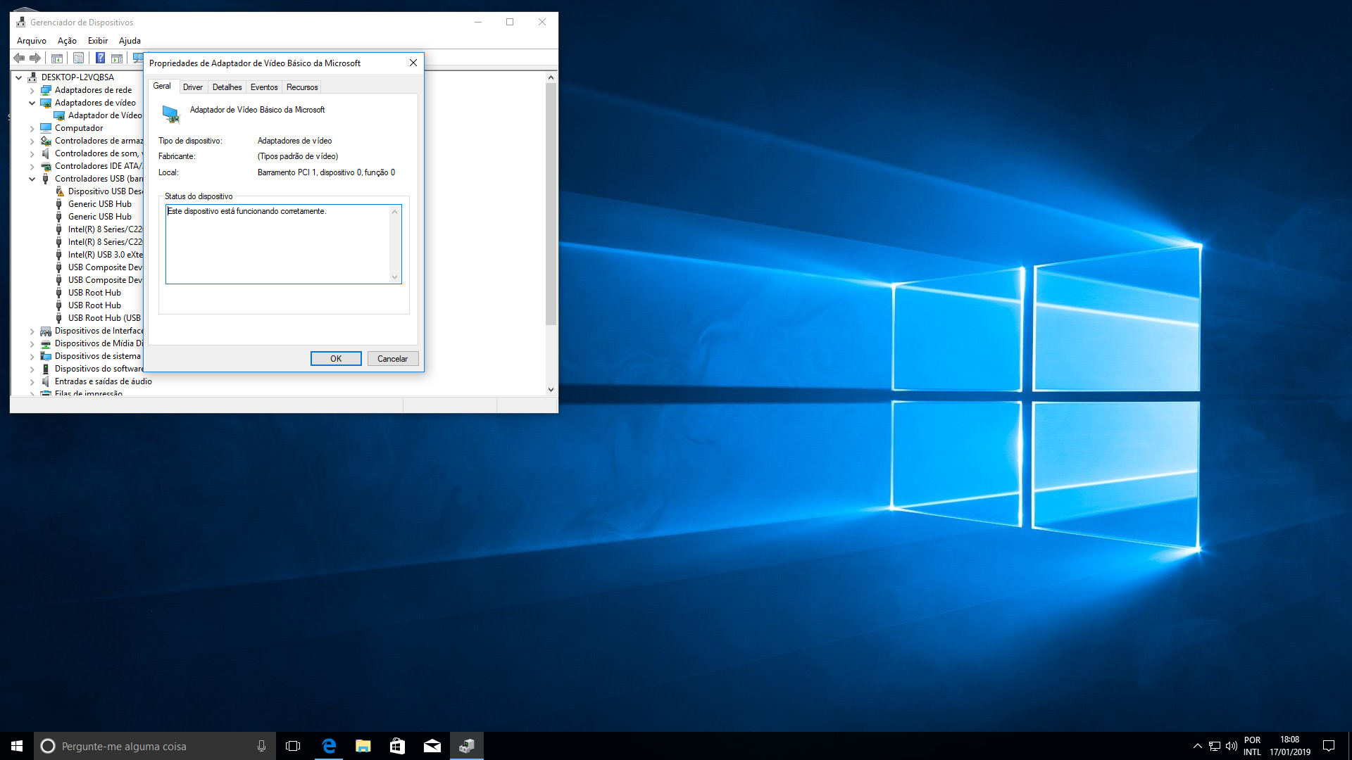This screenshot has width=1352, height=760.
Task: Click the device tree vertical scrollbar
Action: [x=551, y=204]
